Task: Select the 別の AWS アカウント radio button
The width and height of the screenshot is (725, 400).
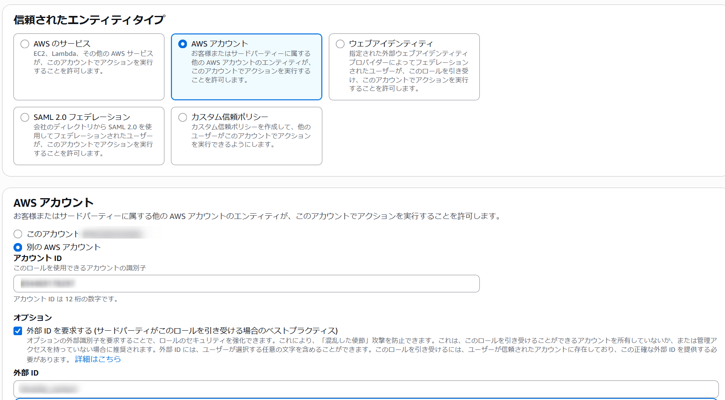Action: coord(18,247)
